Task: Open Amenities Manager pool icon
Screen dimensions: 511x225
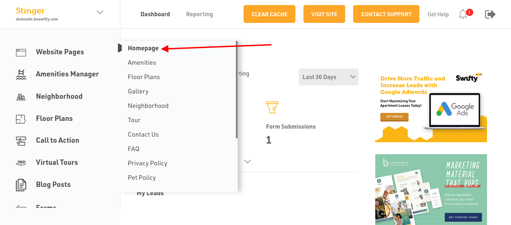Action: [21, 75]
